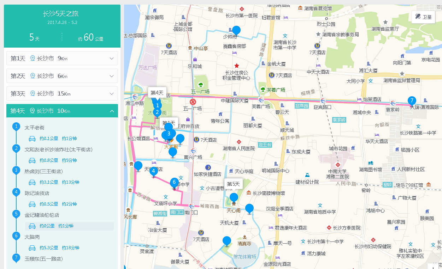Select stop 1 太平老街 in list
The height and width of the screenshot is (269, 442).
click(35, 127)
